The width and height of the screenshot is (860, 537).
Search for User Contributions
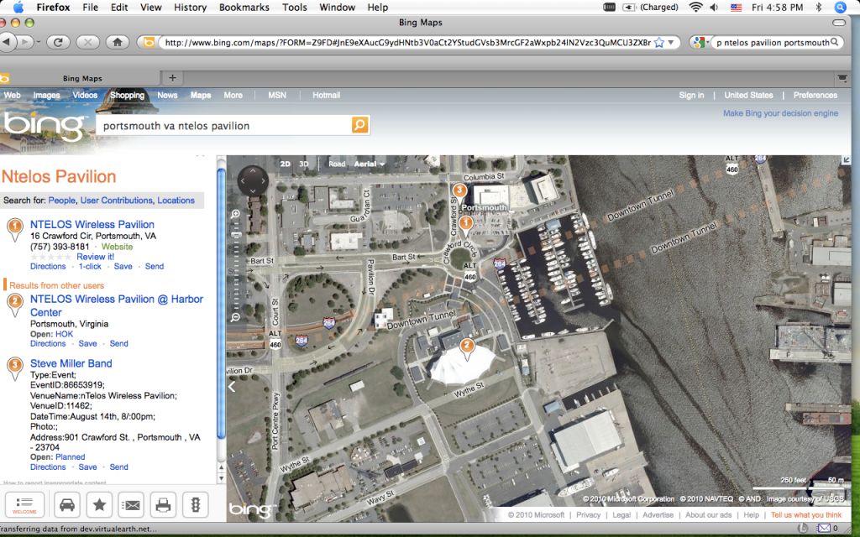point(116,200)
